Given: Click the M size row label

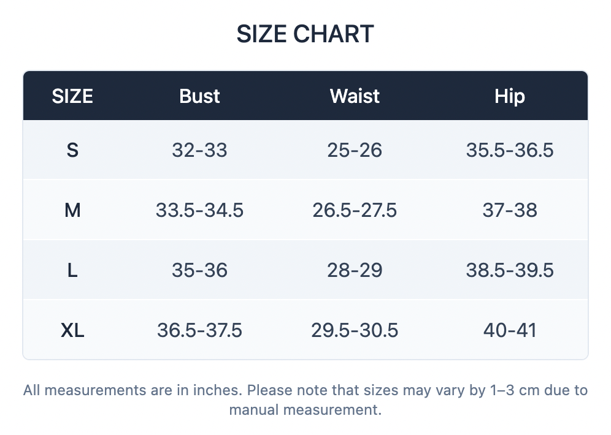Looking at the screenshot, I should click(x=72, y=210).
